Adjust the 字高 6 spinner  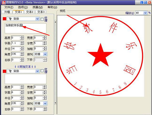coord(22,92)
